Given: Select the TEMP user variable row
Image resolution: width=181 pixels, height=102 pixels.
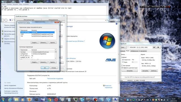Looking at the screenshot, I should (x=37, y=34).
